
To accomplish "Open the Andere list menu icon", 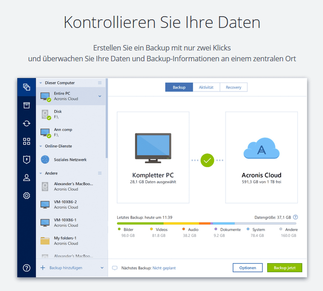I will point(100,173).
